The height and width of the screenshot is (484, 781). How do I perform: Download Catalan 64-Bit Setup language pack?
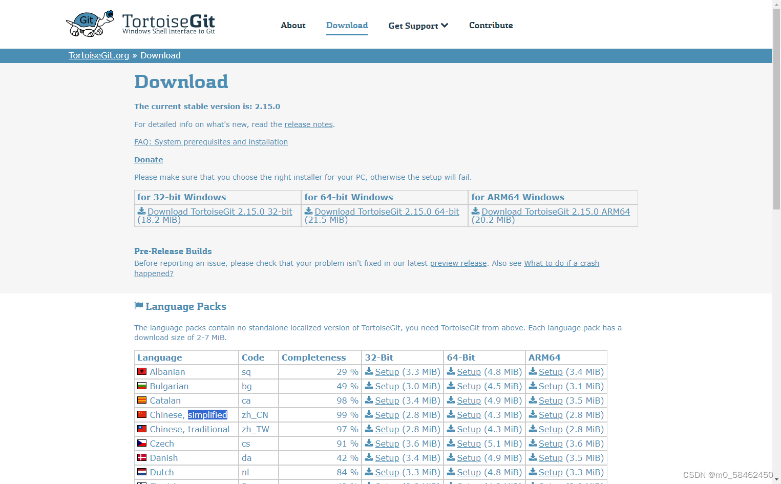pos(469,401)
